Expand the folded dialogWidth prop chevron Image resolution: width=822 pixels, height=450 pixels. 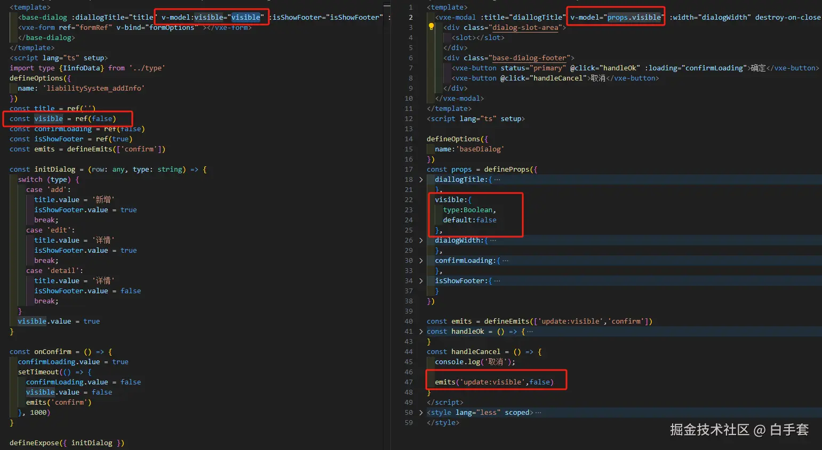[x=421, y=240]
